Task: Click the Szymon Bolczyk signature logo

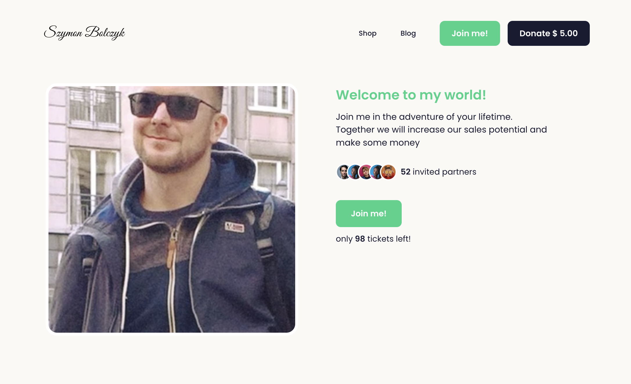Action: coord(84,33)
